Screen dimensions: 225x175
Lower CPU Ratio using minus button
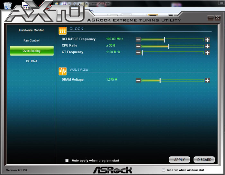click(138, 46)
